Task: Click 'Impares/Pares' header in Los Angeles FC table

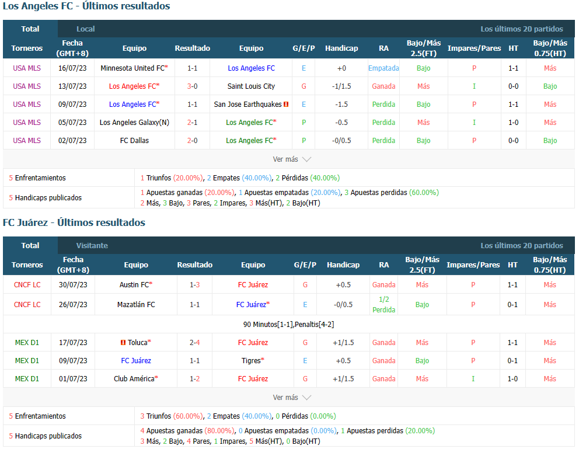Action: [x=474, y=48]
